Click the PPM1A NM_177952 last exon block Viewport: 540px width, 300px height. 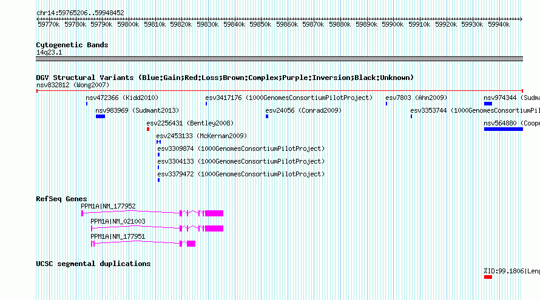(214, 213)
